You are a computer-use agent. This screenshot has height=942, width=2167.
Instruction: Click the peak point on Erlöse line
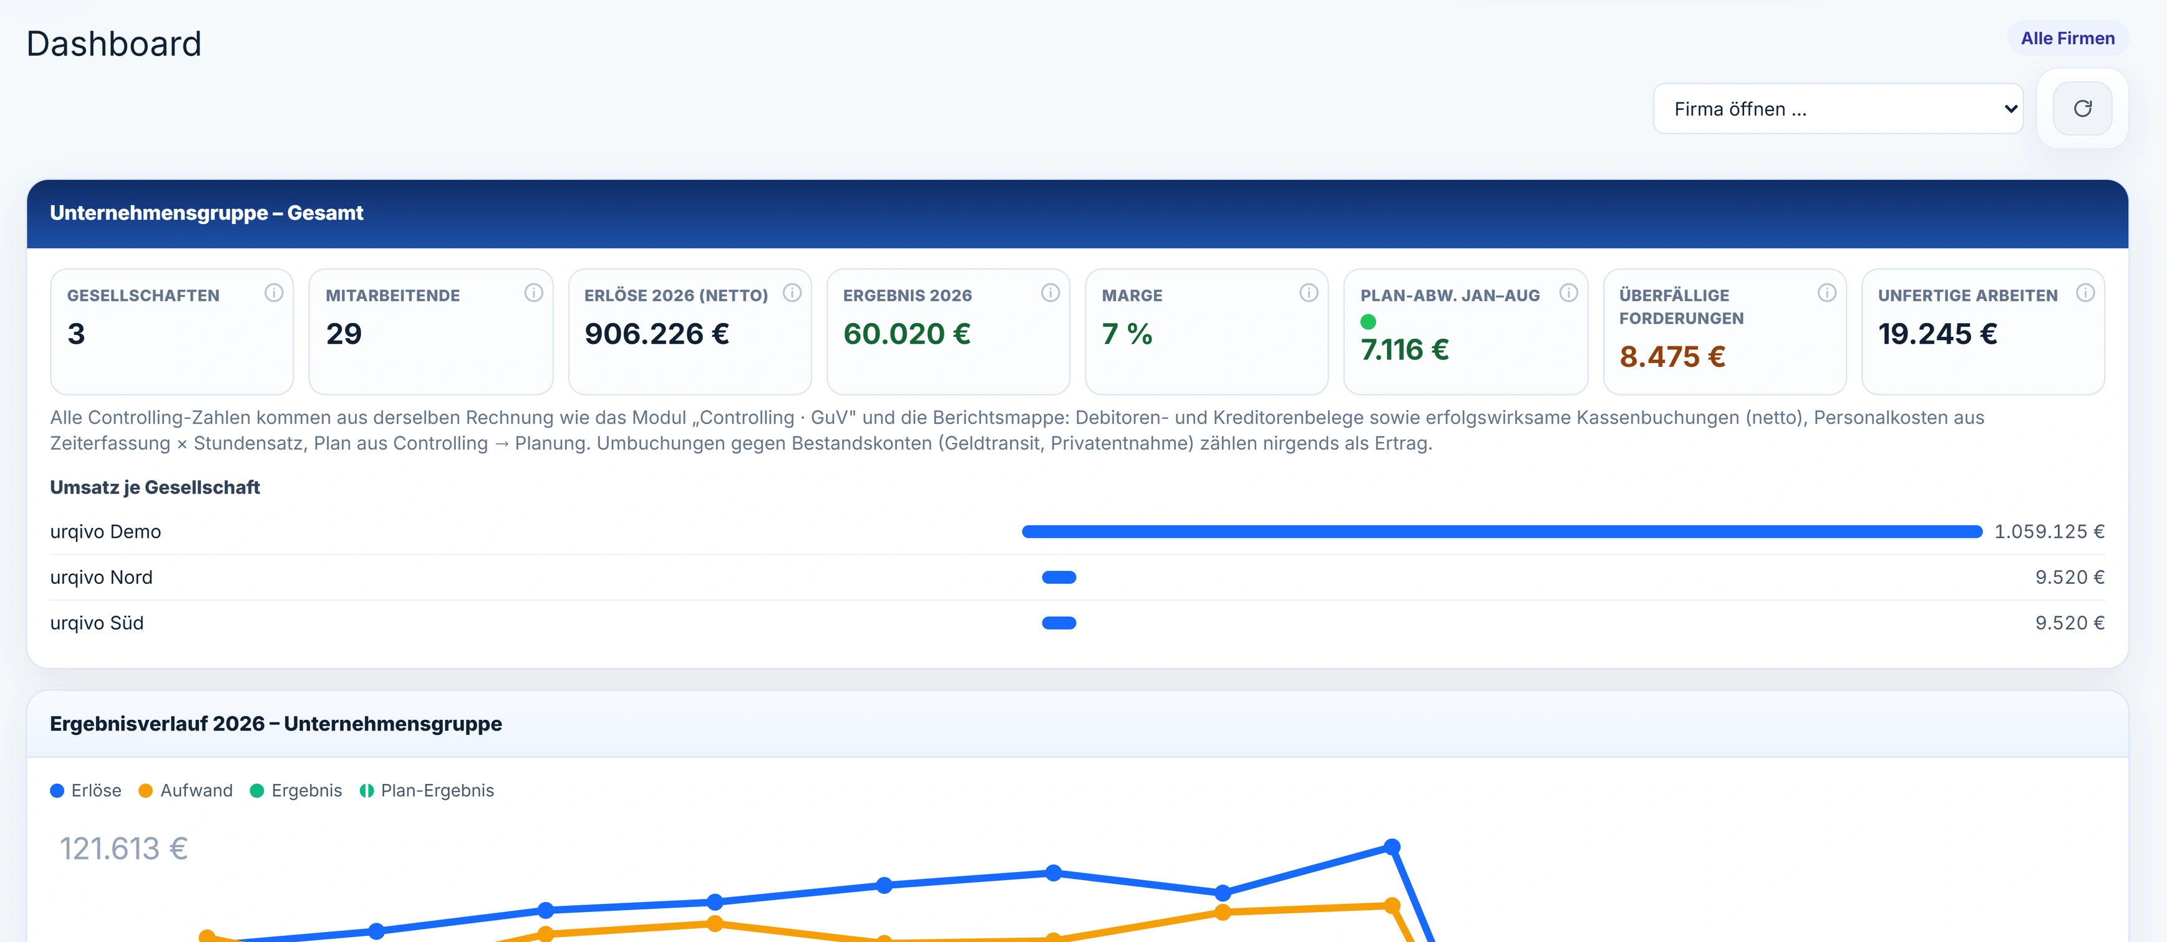point(1392,846)
